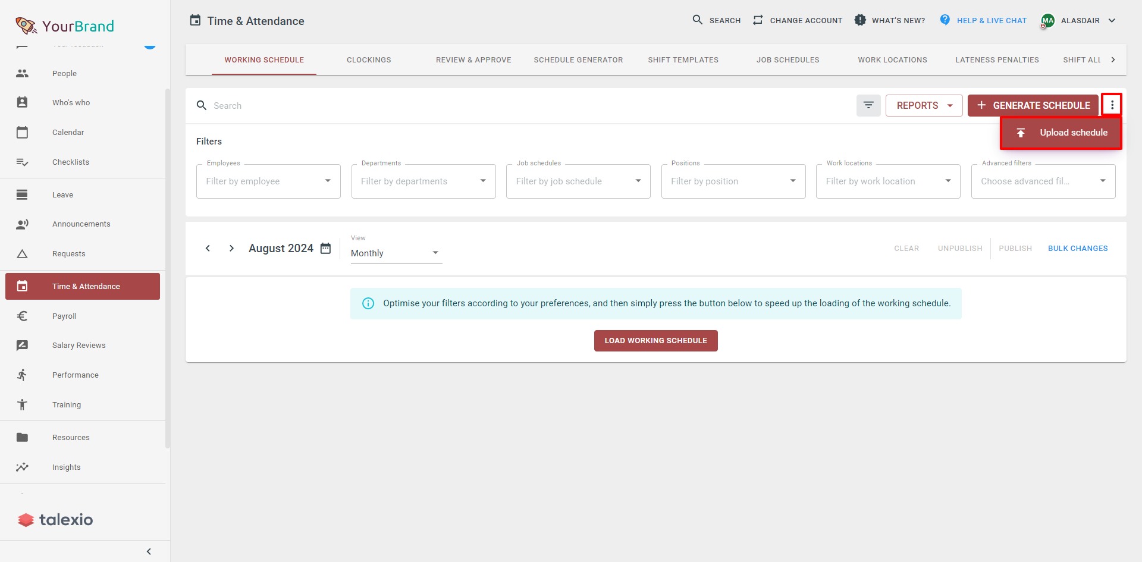This screenshot has height=562, width=1142.
Task: Open Choose advanced filters dropdown
Action: [1043, 181]
